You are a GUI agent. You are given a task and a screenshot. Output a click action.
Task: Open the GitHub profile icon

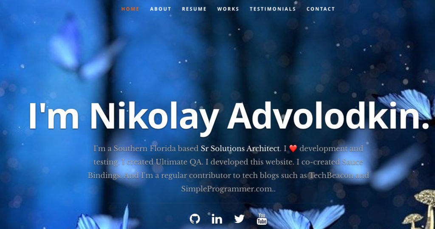[195, 219]
